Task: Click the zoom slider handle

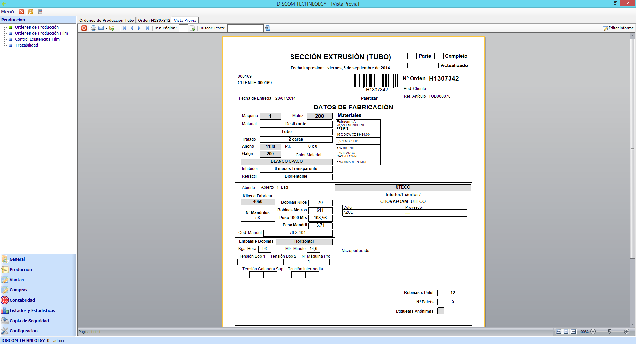Action: click(x=609, y=331)
